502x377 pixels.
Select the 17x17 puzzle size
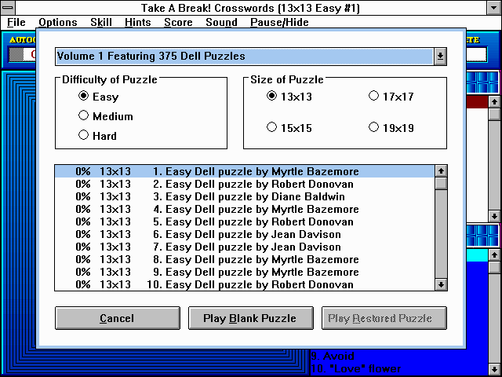click(374, 97)
